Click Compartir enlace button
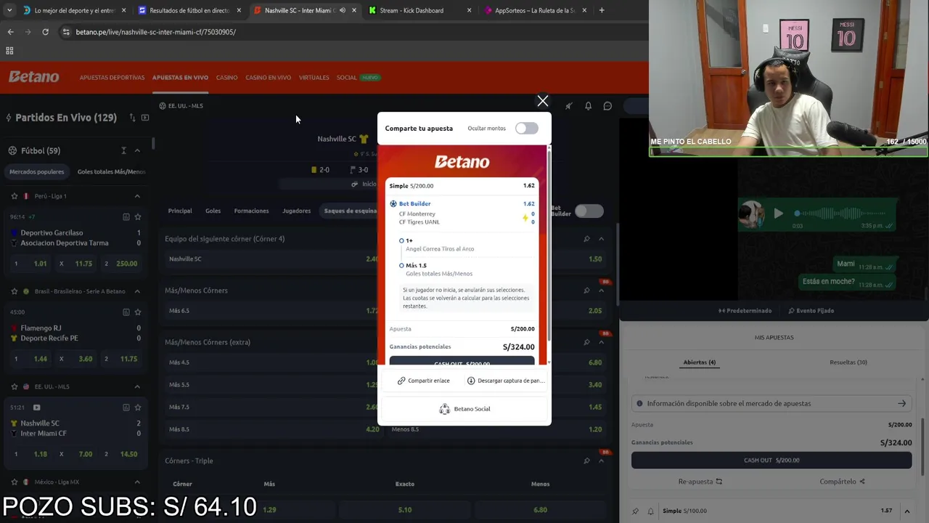Image resolution: width=929 pixels, height=523 pixels. tap(424, 381)
